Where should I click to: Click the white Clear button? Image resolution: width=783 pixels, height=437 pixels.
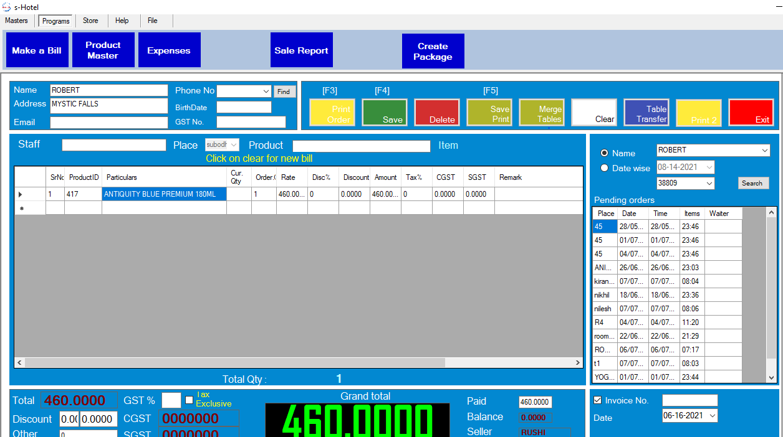click(x=594, y=113)
